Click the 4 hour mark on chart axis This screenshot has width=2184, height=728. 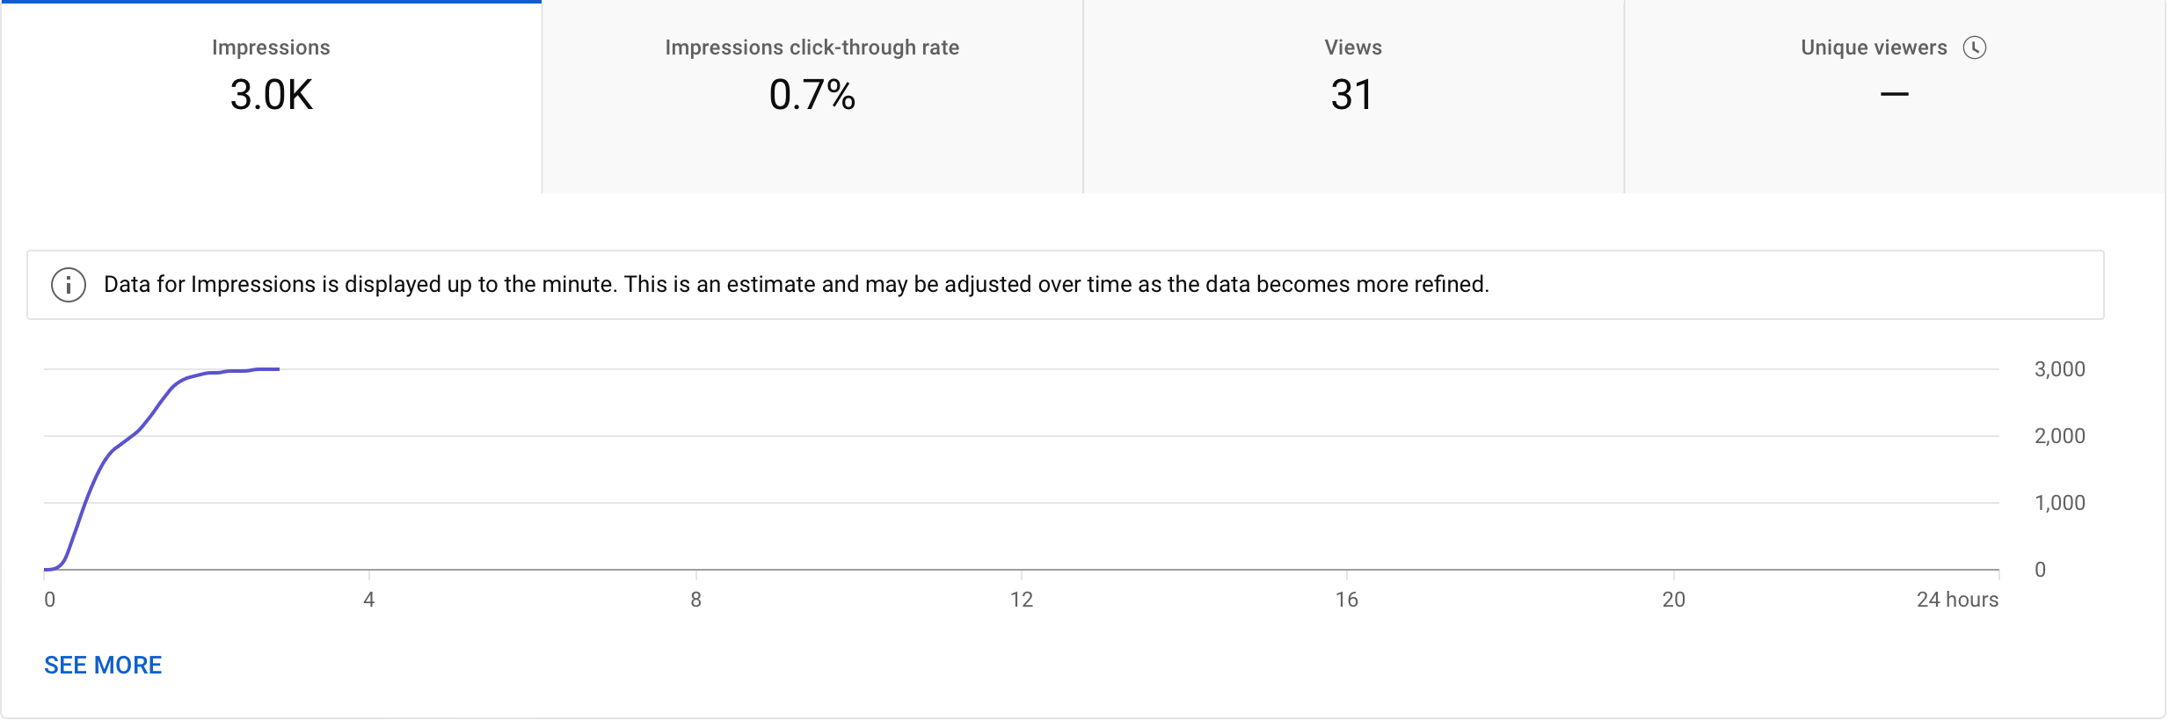pyautogui.click(x=369, y=600)
